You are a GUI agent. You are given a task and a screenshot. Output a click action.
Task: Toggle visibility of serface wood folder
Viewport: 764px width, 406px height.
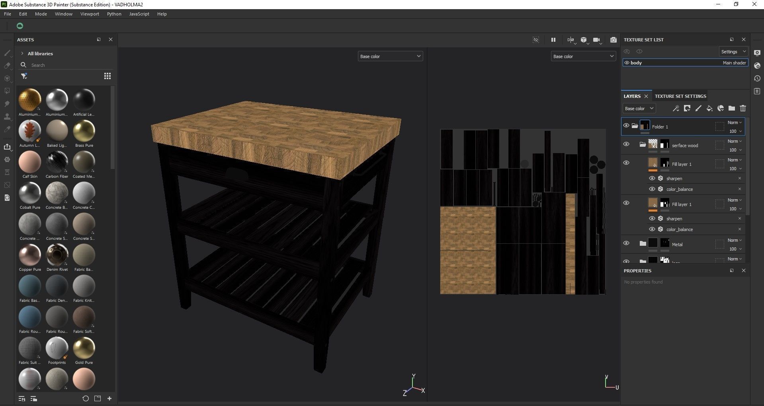click(x=626, y=144)
